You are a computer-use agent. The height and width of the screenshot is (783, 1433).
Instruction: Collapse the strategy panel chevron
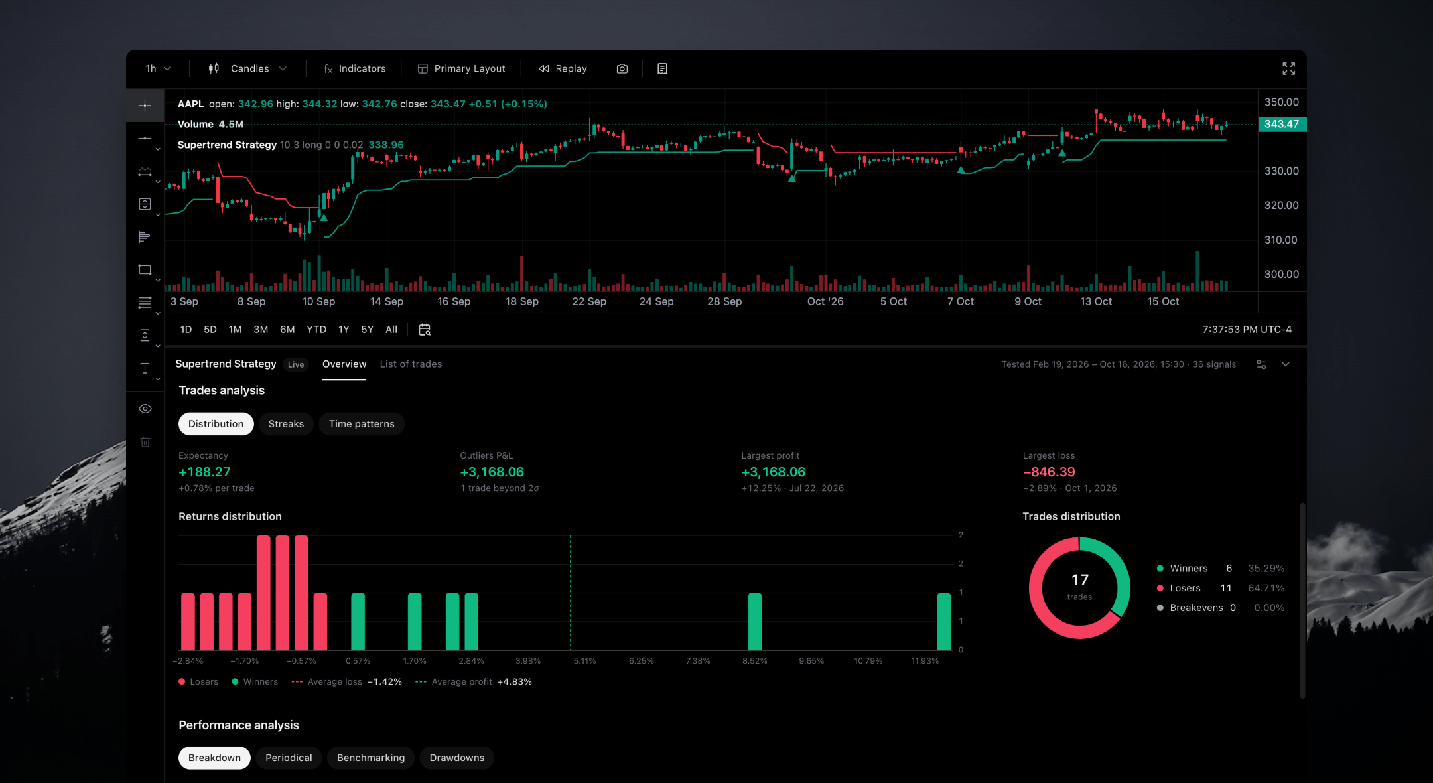(x=1286, y=364)
